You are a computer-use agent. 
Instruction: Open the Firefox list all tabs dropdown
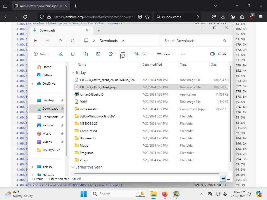[215, 6]
